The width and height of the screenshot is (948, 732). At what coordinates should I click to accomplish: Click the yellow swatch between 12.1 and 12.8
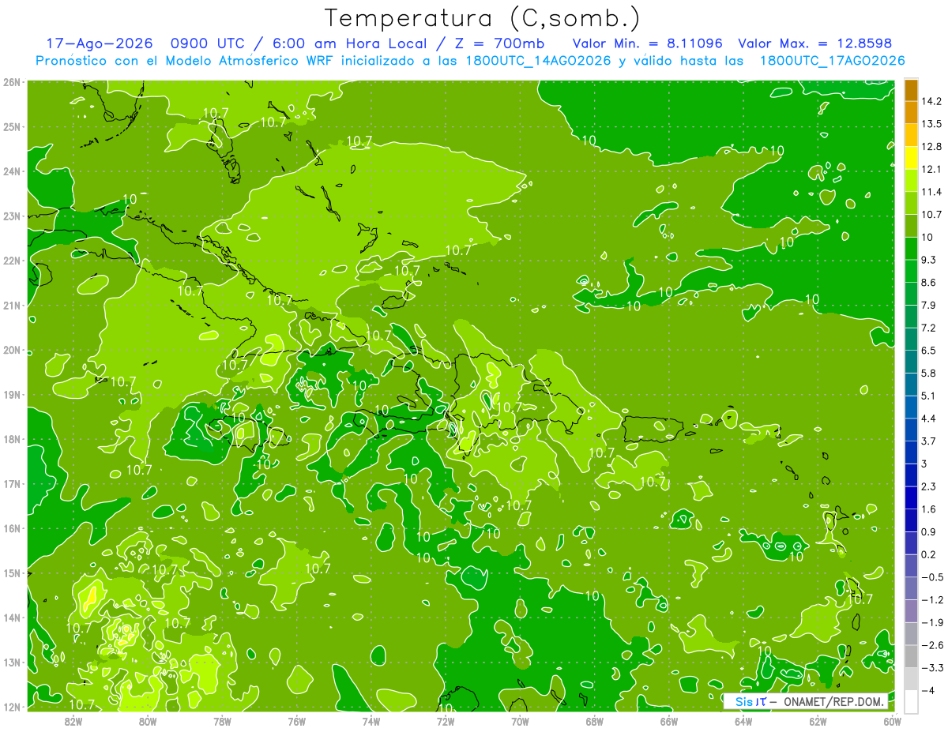911,158
